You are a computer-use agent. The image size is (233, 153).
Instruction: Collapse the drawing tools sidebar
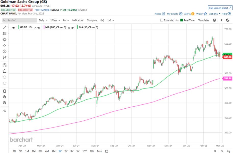click(x=4, y=111)
